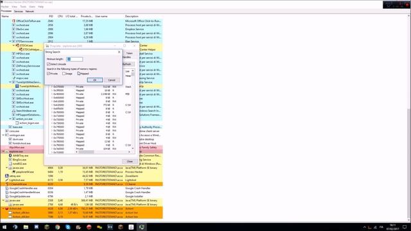Sort processes by the PID column
Screen dimensions: 411x231
click(x=51, y=16)
